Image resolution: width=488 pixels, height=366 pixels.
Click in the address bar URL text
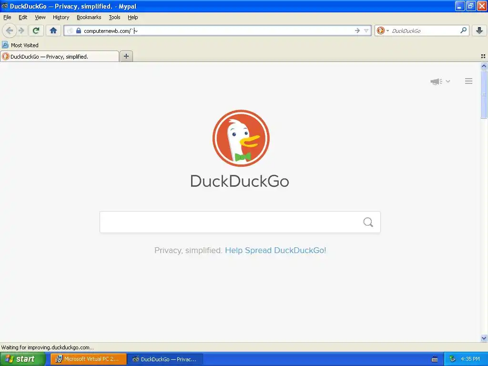(x=111, y=31)
